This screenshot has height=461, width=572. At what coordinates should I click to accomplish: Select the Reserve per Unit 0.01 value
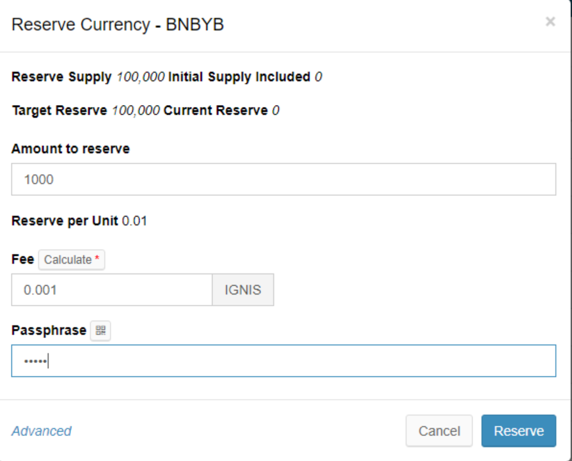(x=134, y=221)
